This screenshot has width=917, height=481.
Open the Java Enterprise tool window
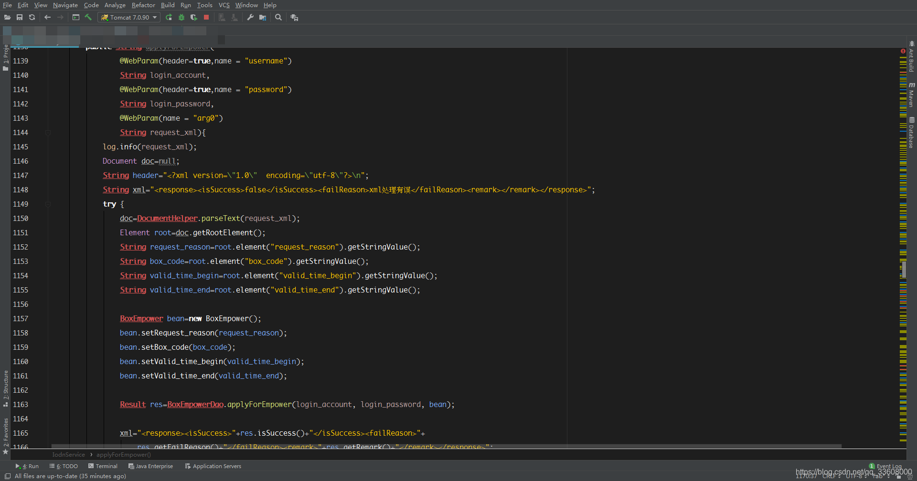(151, 466)
